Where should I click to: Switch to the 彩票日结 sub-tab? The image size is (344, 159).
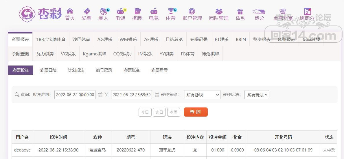pos(48,70)
